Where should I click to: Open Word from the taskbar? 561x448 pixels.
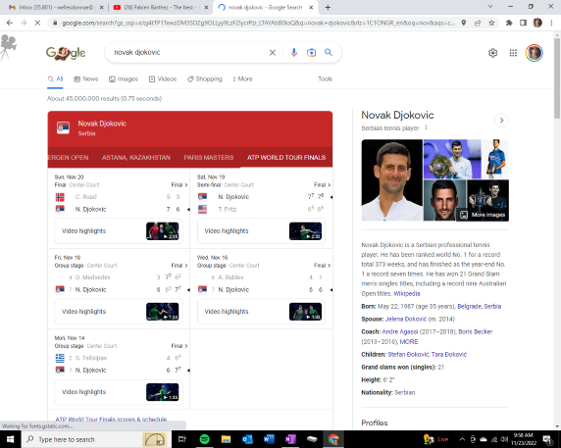pyautogui.click(x=269, y=439)
